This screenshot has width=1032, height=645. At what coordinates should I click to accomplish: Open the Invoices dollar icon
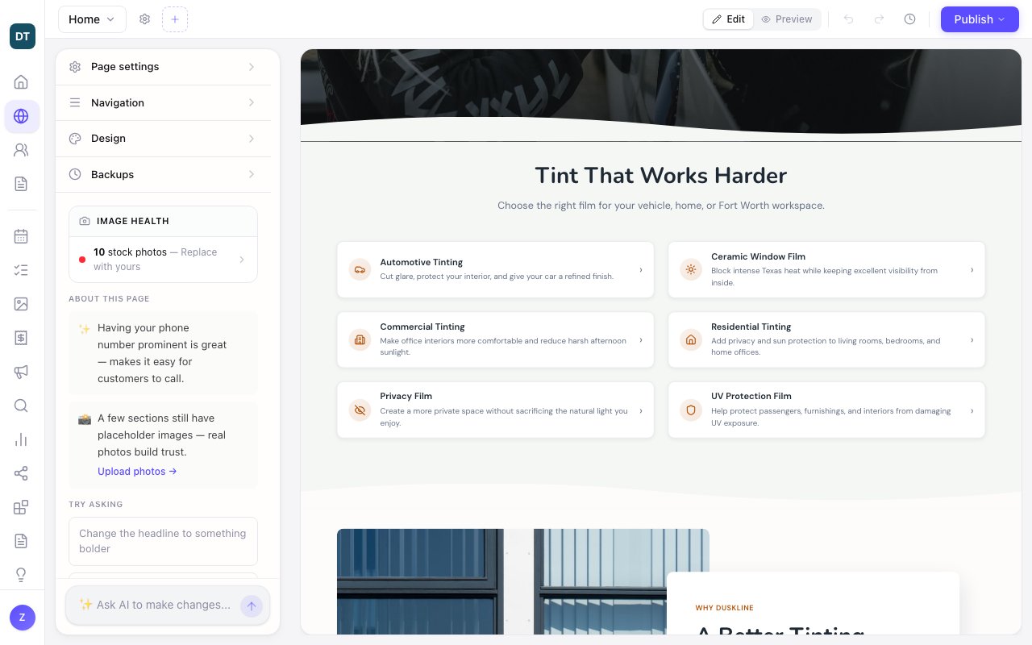[22, 338]
